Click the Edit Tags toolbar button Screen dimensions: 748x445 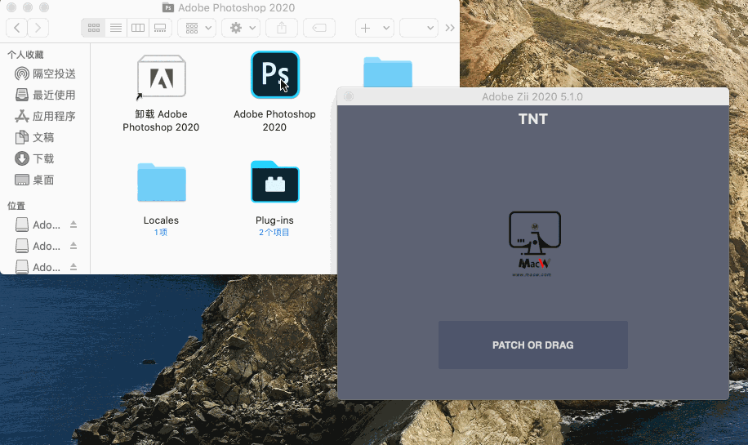pyautogui.click(x=319, y=28)
